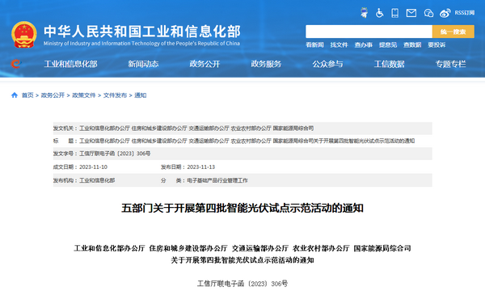Select the 看新闻 quick link
This screenshot has height=304, width=485.
click(x=314, y=44)
